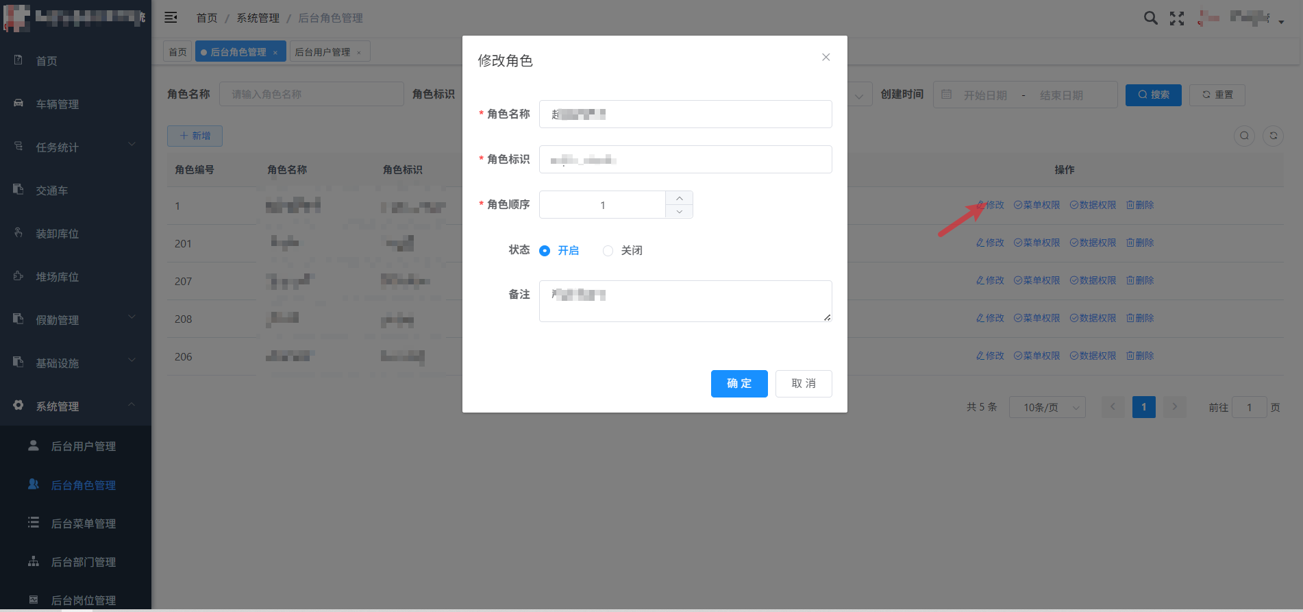This screenshot has height=612, width=1303.
Task: Open 堆场库位 in the sidebar
Action: click(75, 277)
